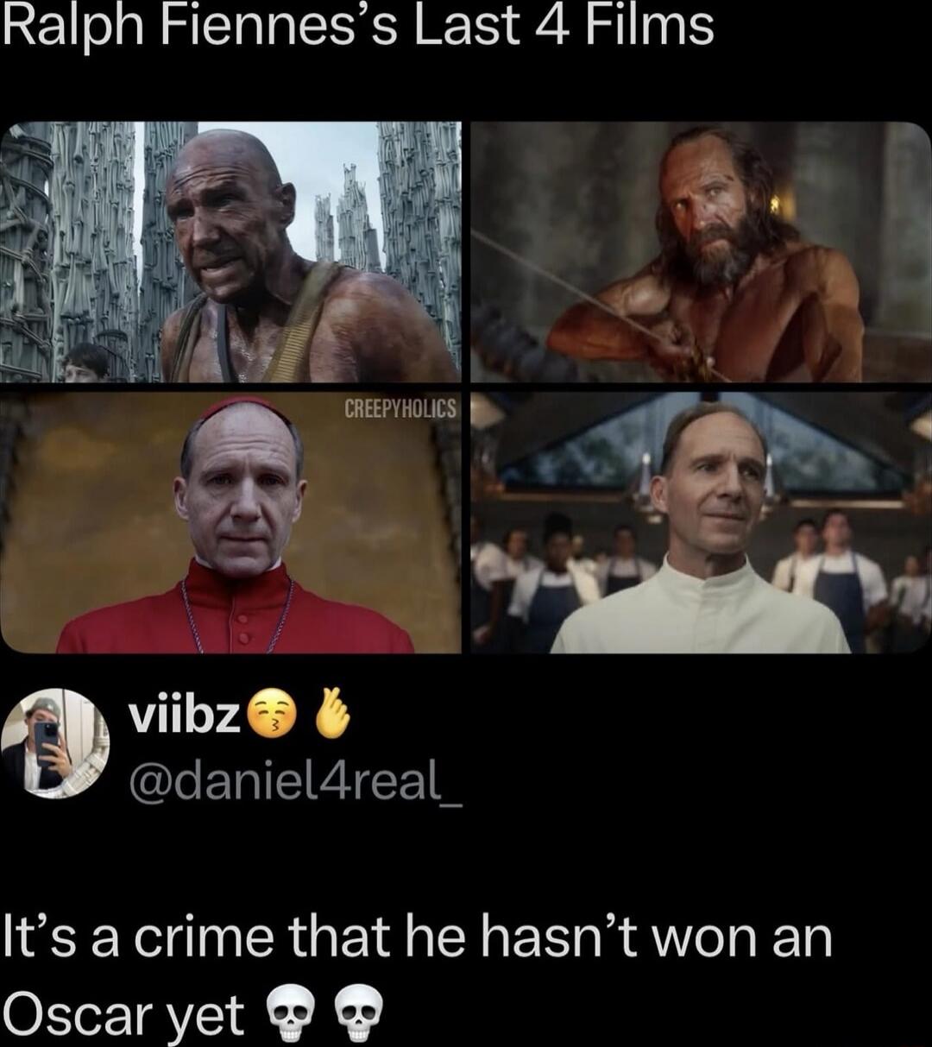Open the red cardinal robes film still

[x=230, y=522]
